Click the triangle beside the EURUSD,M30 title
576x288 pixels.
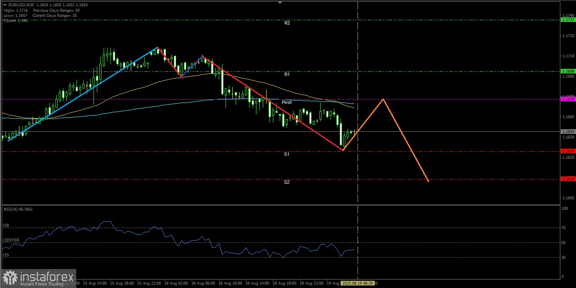pos(5,4)
